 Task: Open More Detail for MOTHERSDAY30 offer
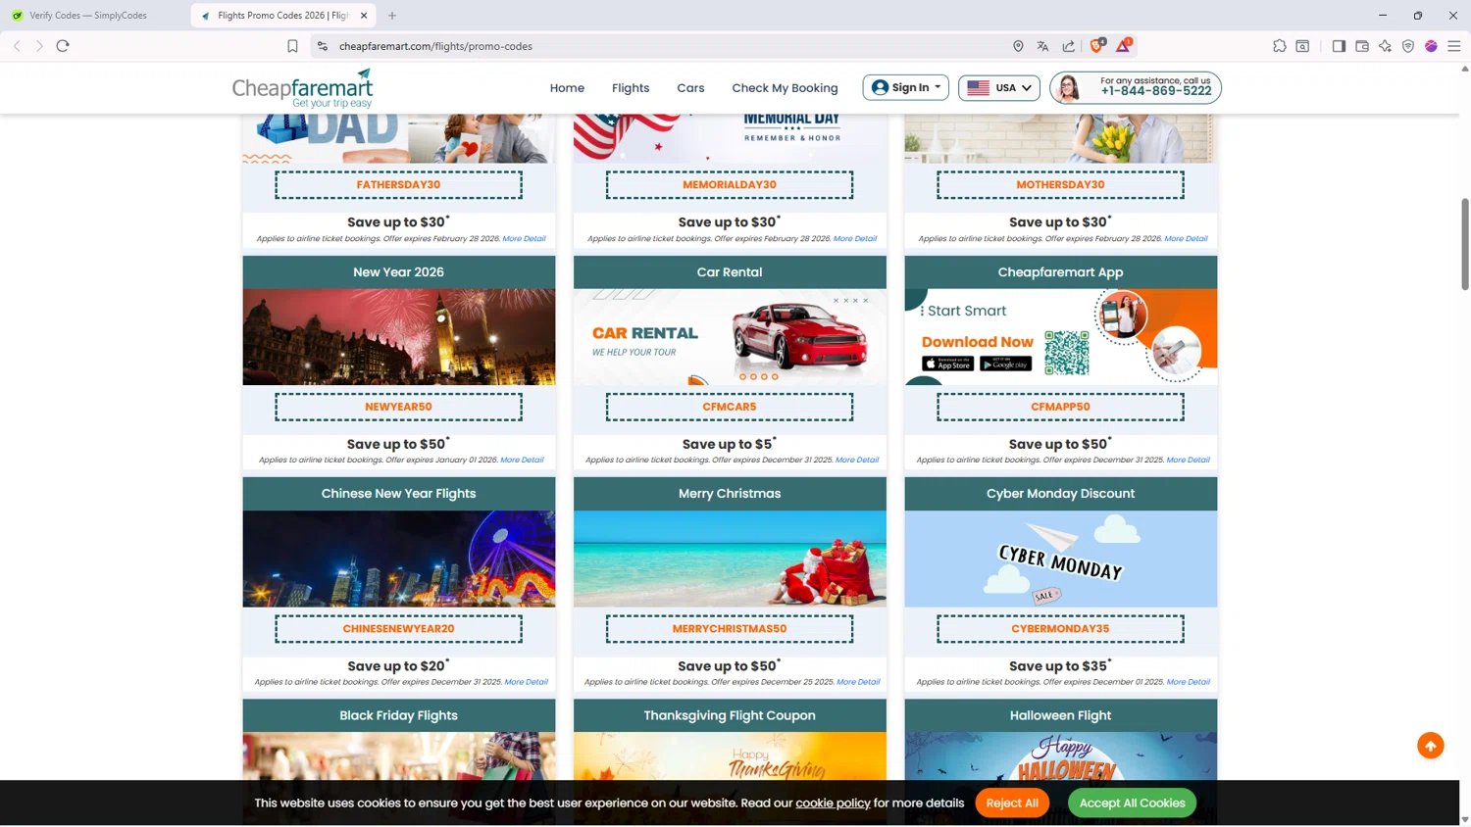[x=1186, y=239]
